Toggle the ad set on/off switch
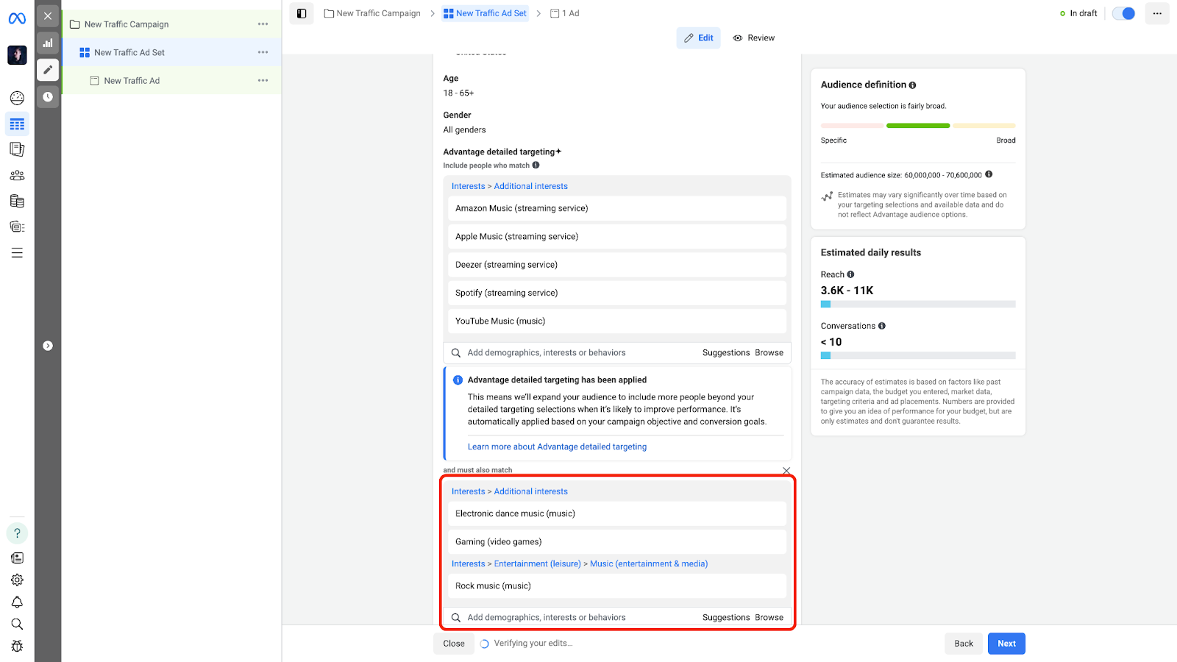Viewport: 1177px width, 662px height. click(x=1123, y=13)
